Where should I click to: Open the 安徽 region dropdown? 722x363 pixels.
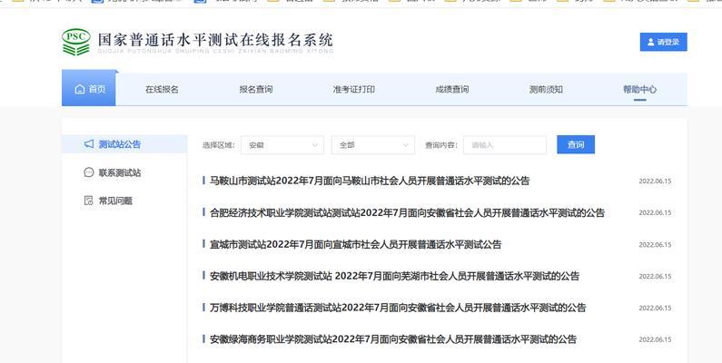click(282, 145)
